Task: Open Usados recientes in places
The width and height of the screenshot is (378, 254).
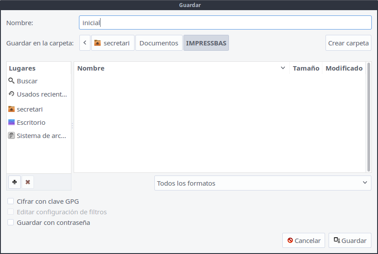Action: (38, 94)
